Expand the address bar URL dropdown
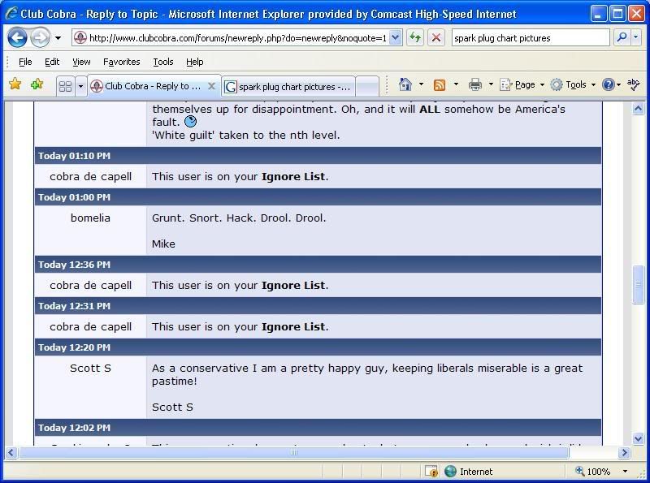The image size is (650, 483). [x=395, y=37]
